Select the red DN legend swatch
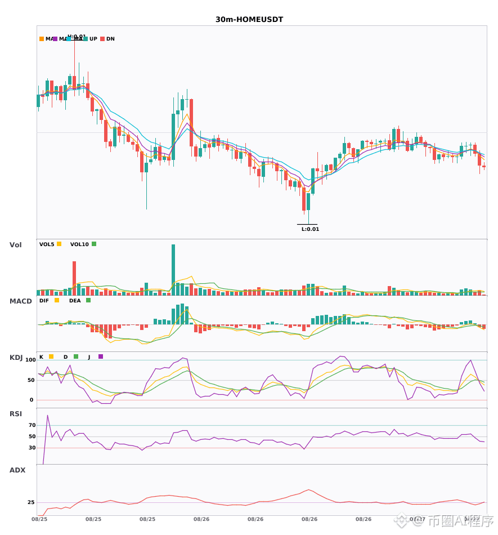The image size is (498, 535). [x=102, y=39]
